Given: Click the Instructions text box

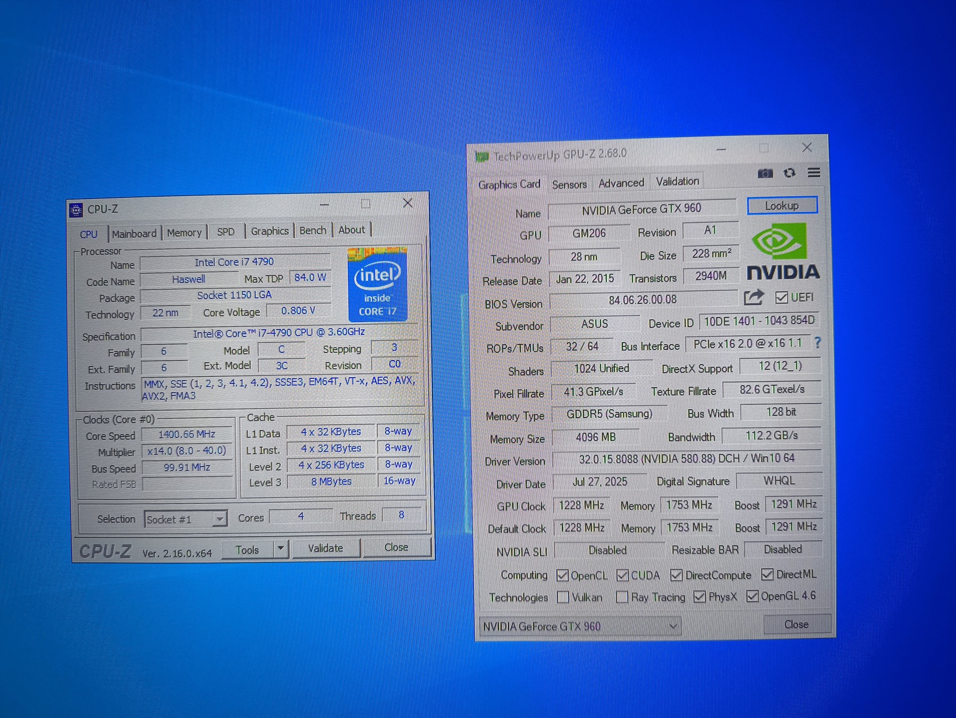Looking at the screenshot, I should click(x=280, y=388).
